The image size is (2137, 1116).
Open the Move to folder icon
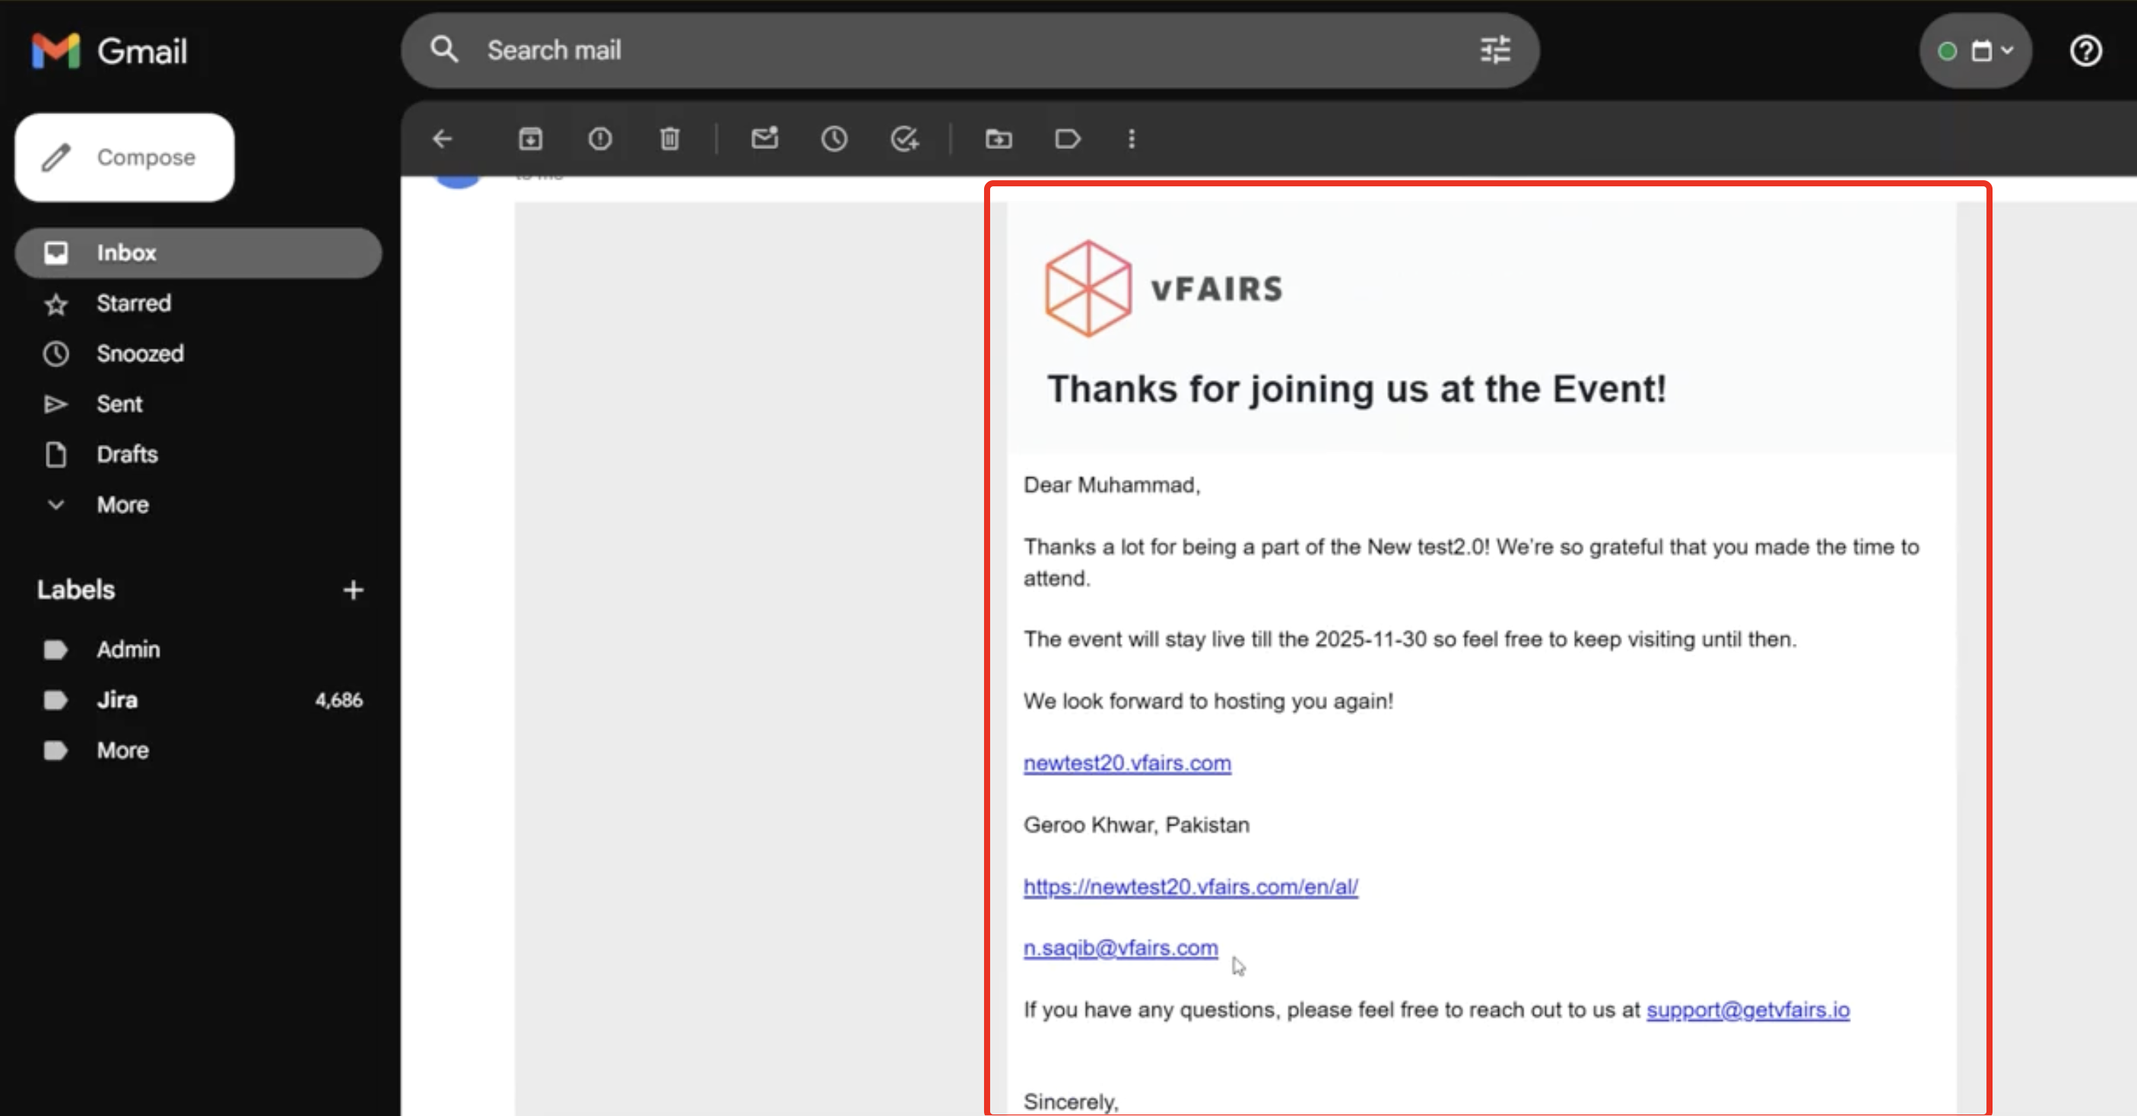tap(998, 138)
